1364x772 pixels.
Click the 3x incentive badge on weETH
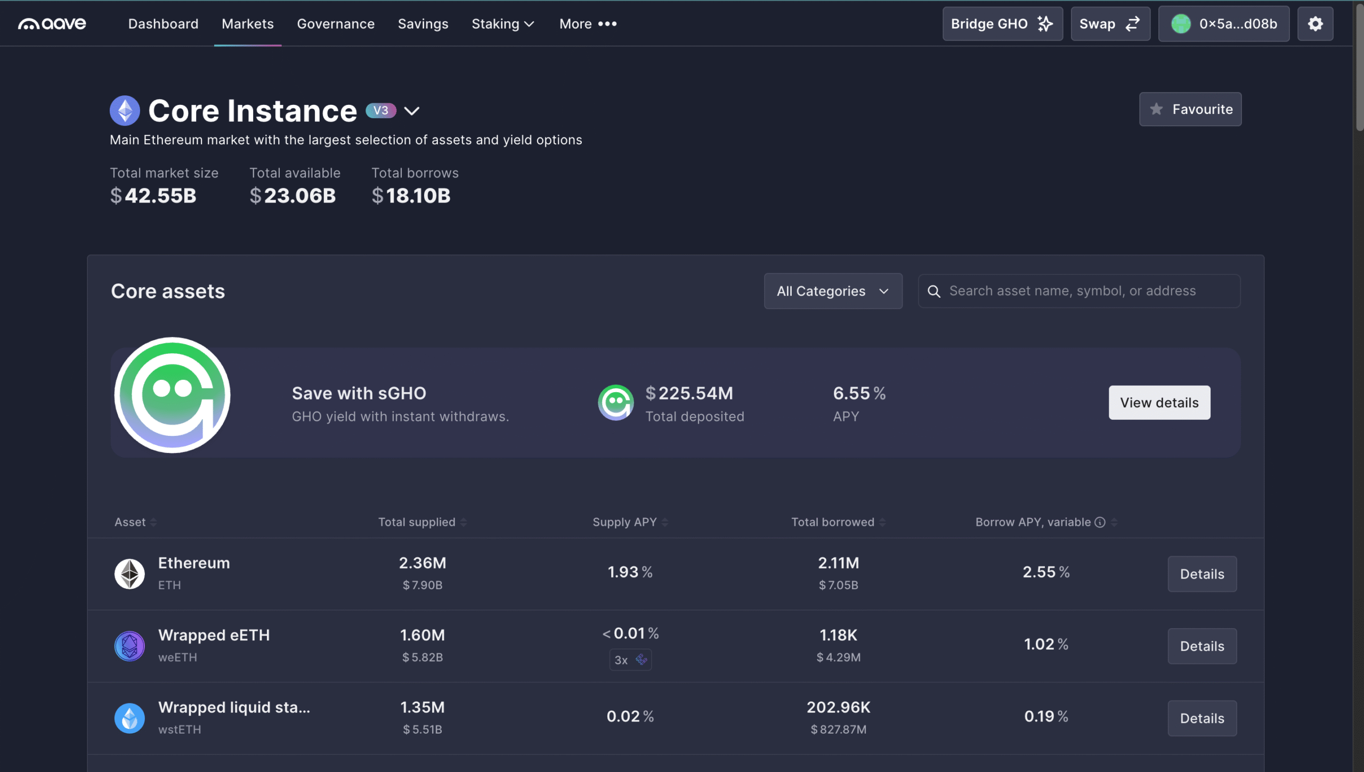(630, 660)
